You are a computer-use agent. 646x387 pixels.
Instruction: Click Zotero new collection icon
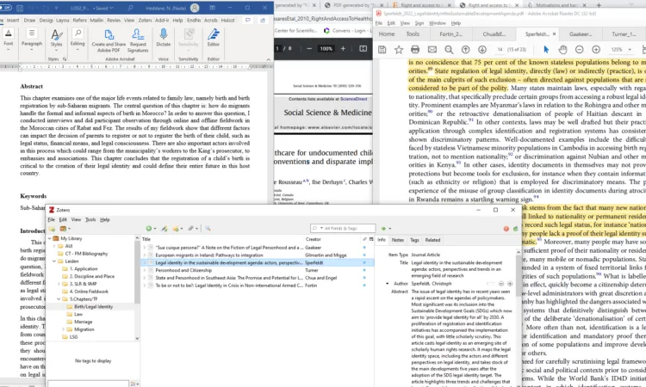point(52,229)
